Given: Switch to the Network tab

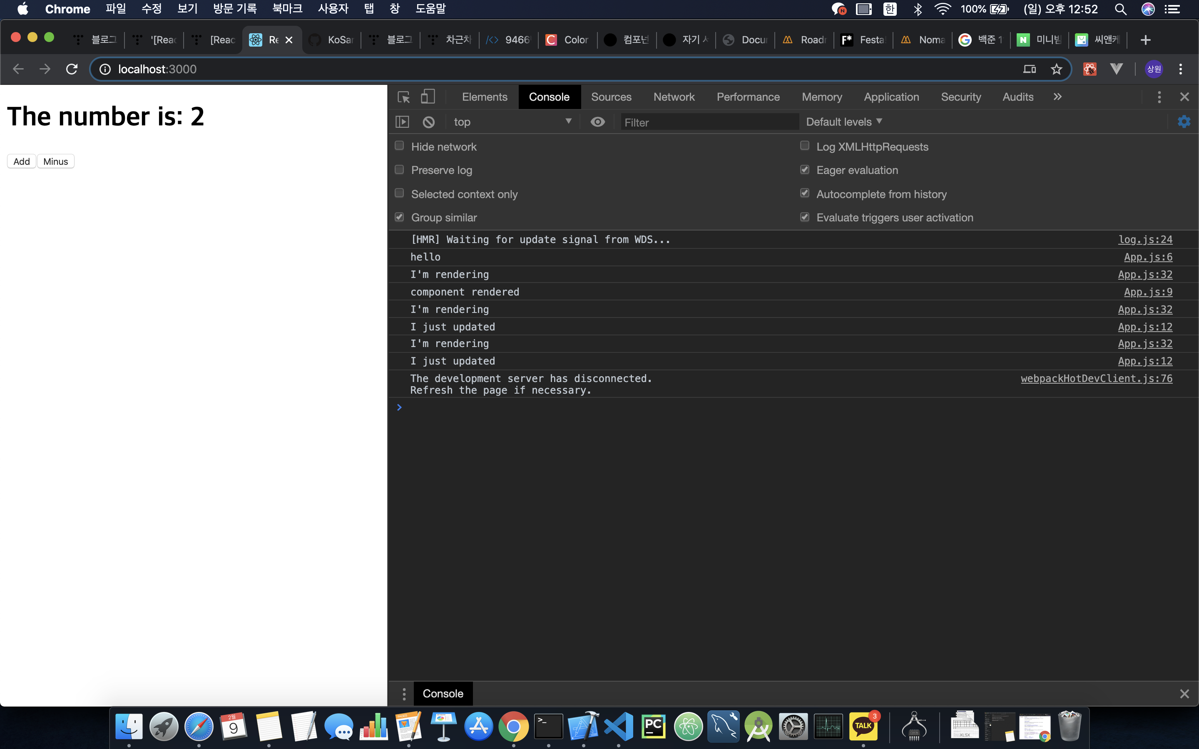Looking at the screenshot, I should [x=674, y=97].
